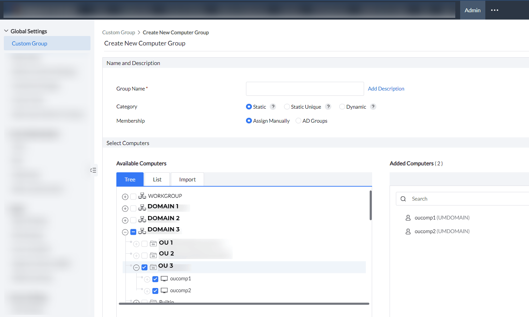The image size is (529, 317).
Task: Click the sidebar collapse arrow icon
Action: [93, 170]
